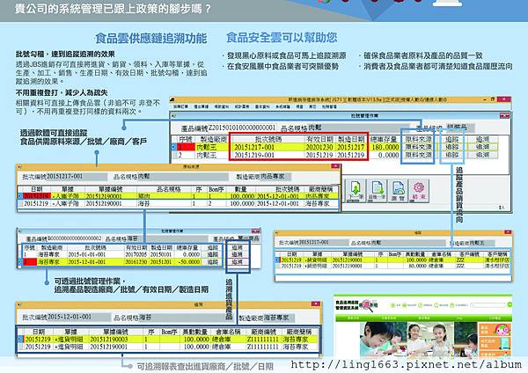Viewport: 528px width, 373px height.
Task: Click 單據編號 header in 原料來源 window
Action: point(110,189)
